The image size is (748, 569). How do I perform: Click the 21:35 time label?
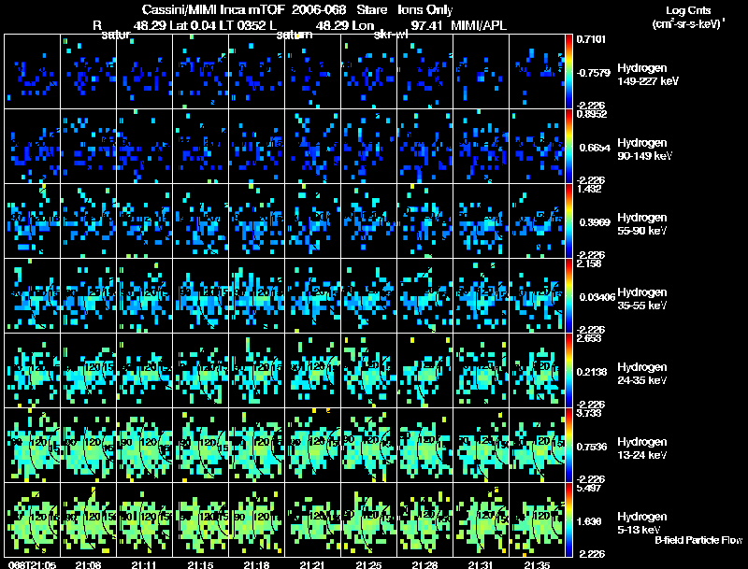click(x=537, y=565)
